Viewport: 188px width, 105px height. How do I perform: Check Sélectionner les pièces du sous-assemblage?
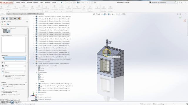coord(2,92)
